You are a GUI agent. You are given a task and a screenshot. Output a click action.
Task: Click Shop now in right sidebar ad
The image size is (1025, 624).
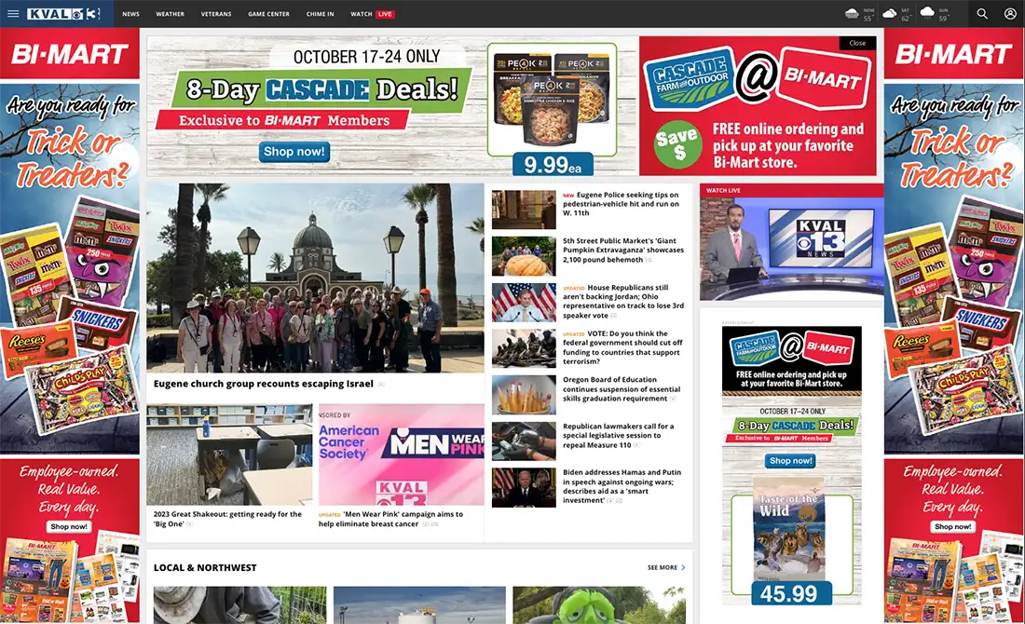pyautogui.click(x=791, y=461)
